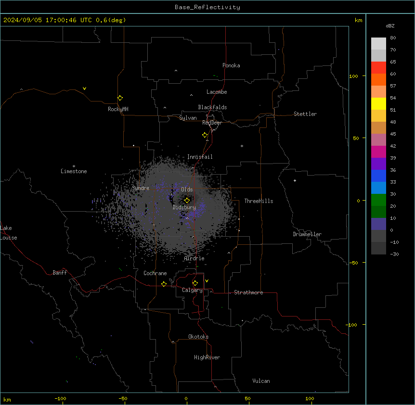Click the Banff label

click(60, 273)
